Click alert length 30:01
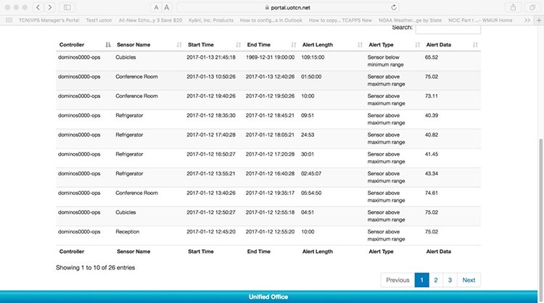Image resolution: width=544 pixels, height=303 pixels. click(308, 154)
